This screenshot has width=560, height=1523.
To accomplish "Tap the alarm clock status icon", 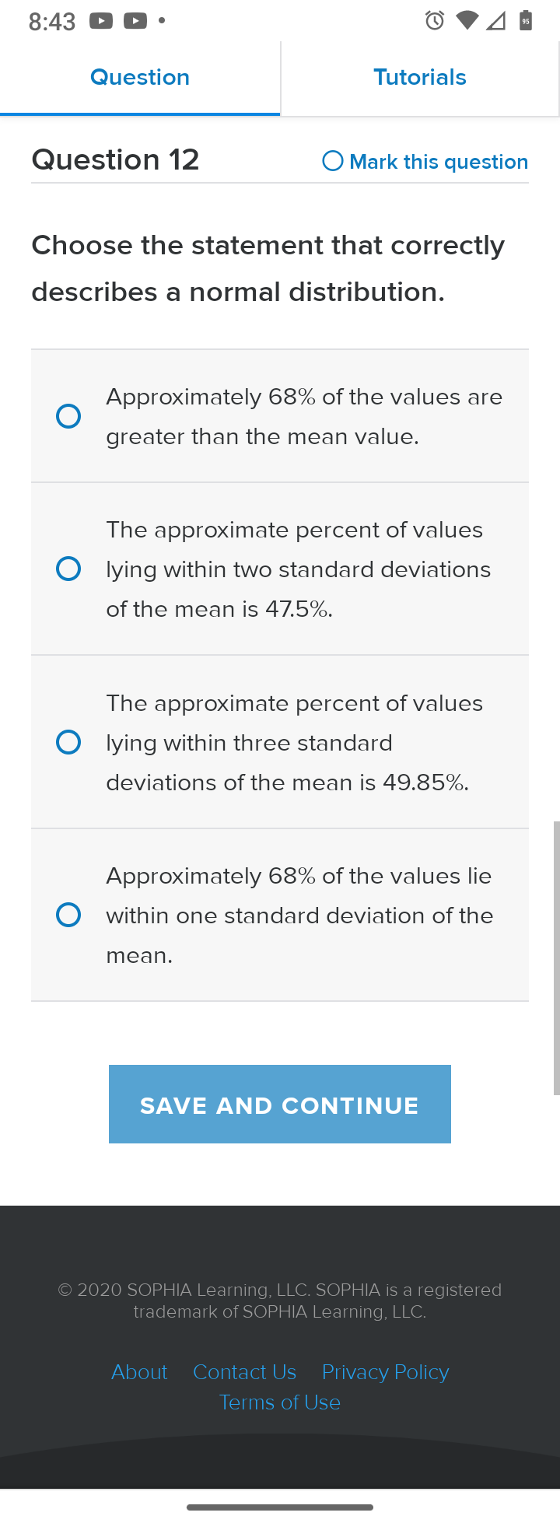I will click(435, 21).
